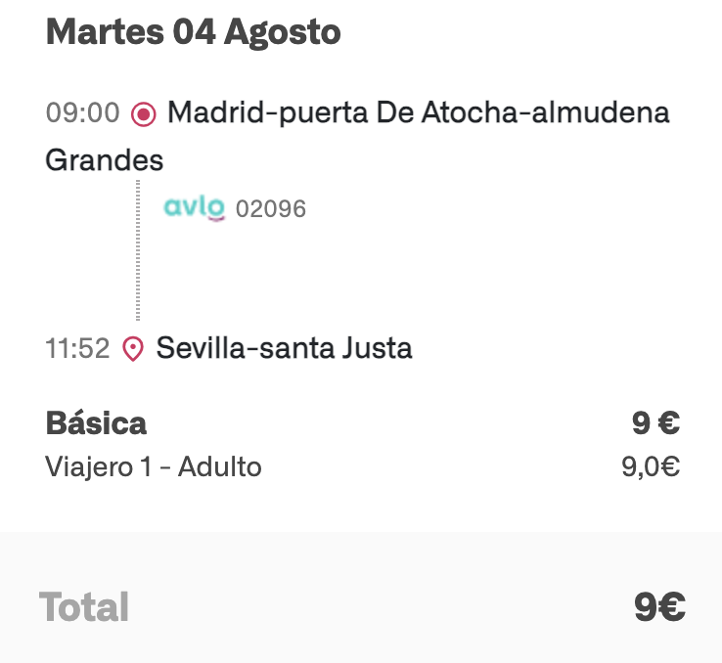Click the origin station circle icon
722x663 pixels.
(x=144, y=114)
